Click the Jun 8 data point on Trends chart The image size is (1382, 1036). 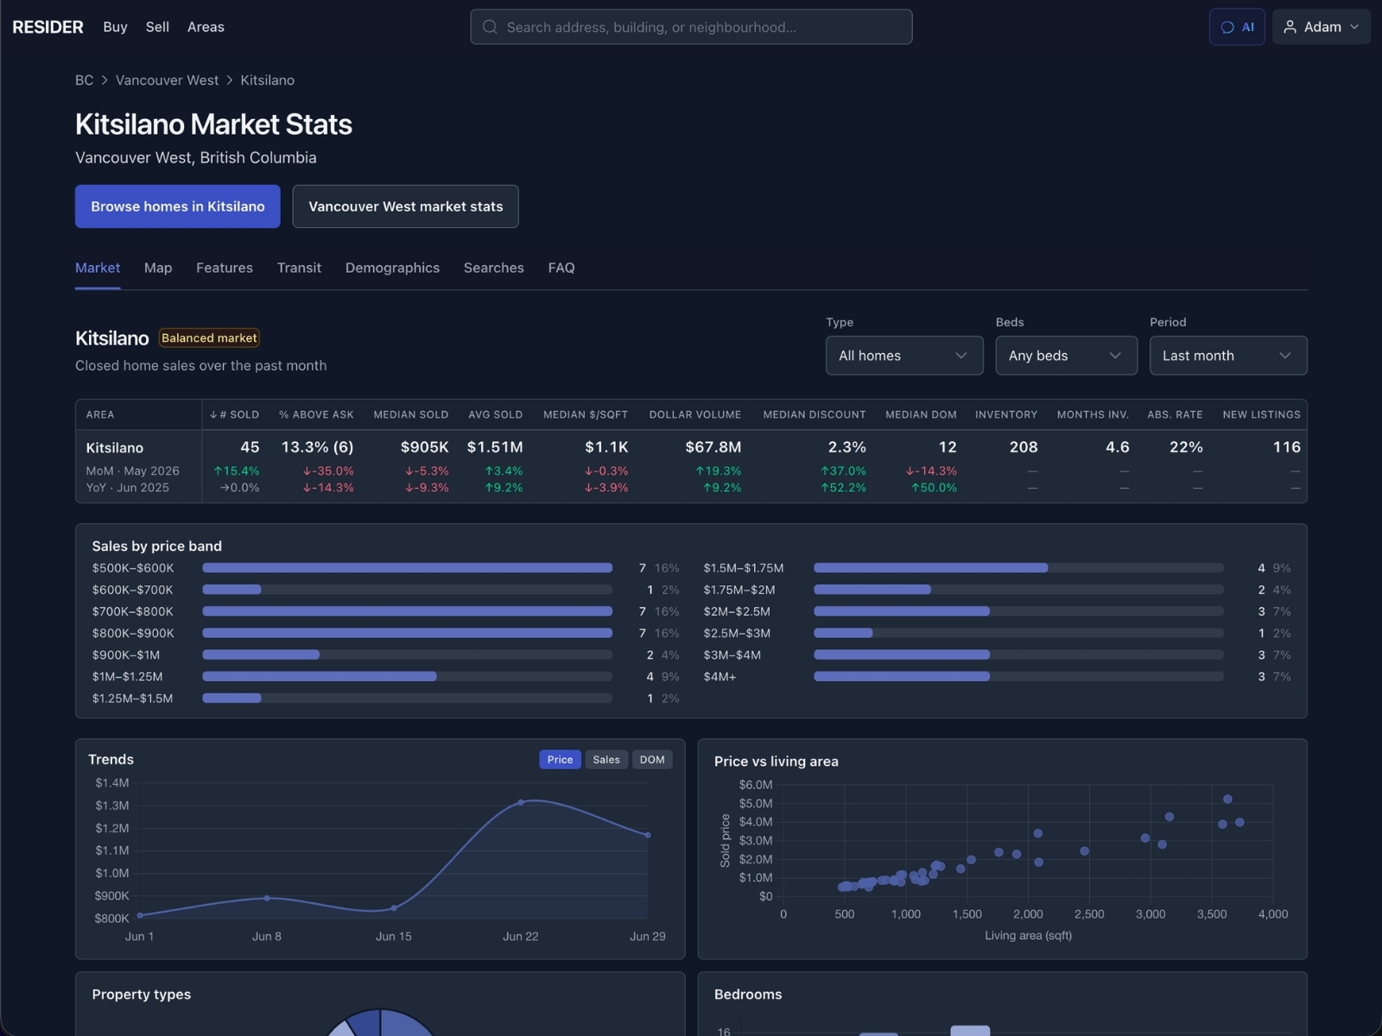tap(267, 898)
